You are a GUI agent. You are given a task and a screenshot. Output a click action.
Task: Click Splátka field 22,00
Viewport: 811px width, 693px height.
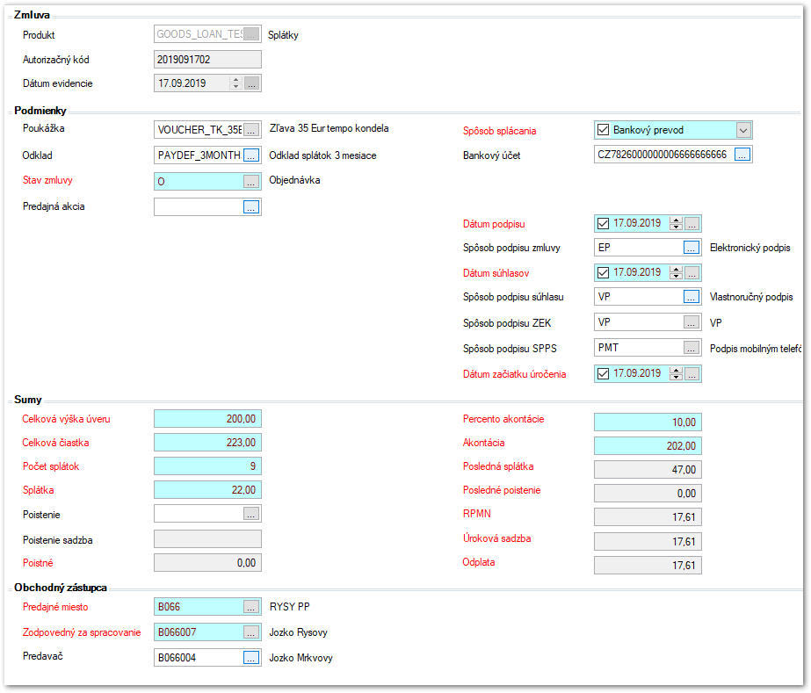click(208, 490)
